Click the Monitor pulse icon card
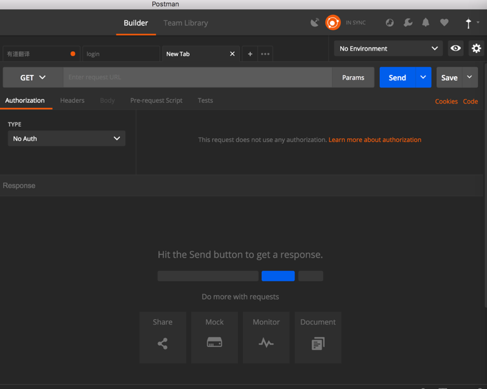This screenshot has height=389, width=487. click(266, 337)
